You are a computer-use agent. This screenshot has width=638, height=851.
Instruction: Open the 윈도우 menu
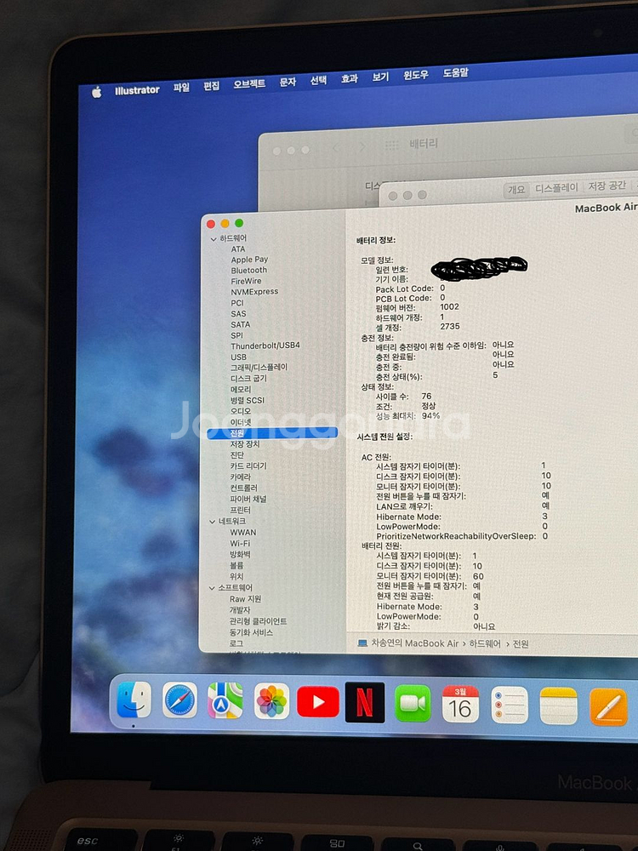[x=416, y=75]
